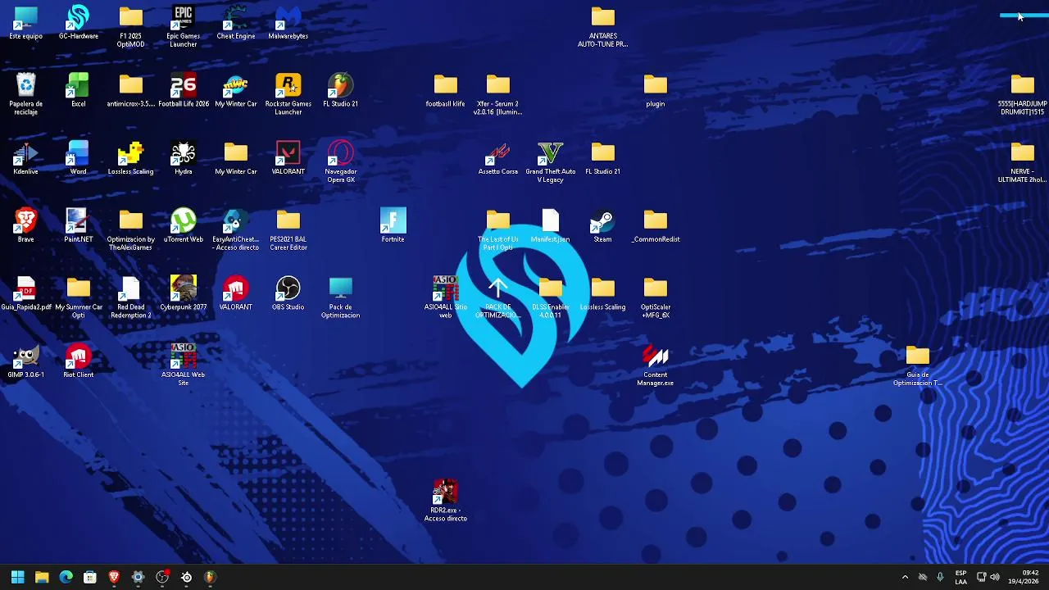Select the Red Dead Redemption 2 file
This screenshot has width=1049, height=590.
point(130,297)
